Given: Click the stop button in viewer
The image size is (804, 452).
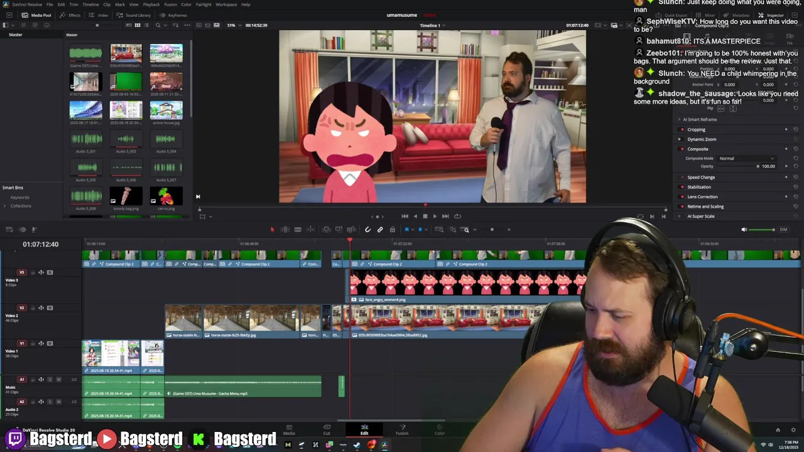Looking at the screenshot, I should coord(425,216).
